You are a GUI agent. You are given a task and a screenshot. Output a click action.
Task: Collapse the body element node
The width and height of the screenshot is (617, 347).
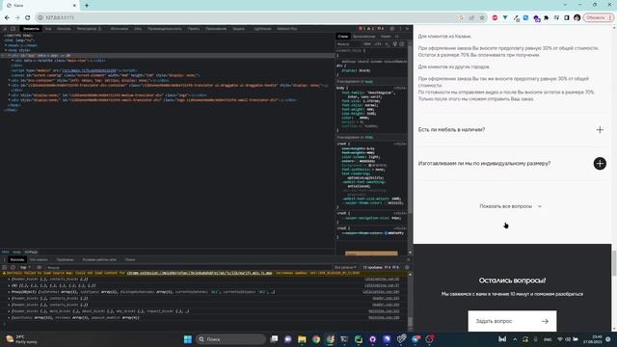pyautogui.click(x=6, y=50)
